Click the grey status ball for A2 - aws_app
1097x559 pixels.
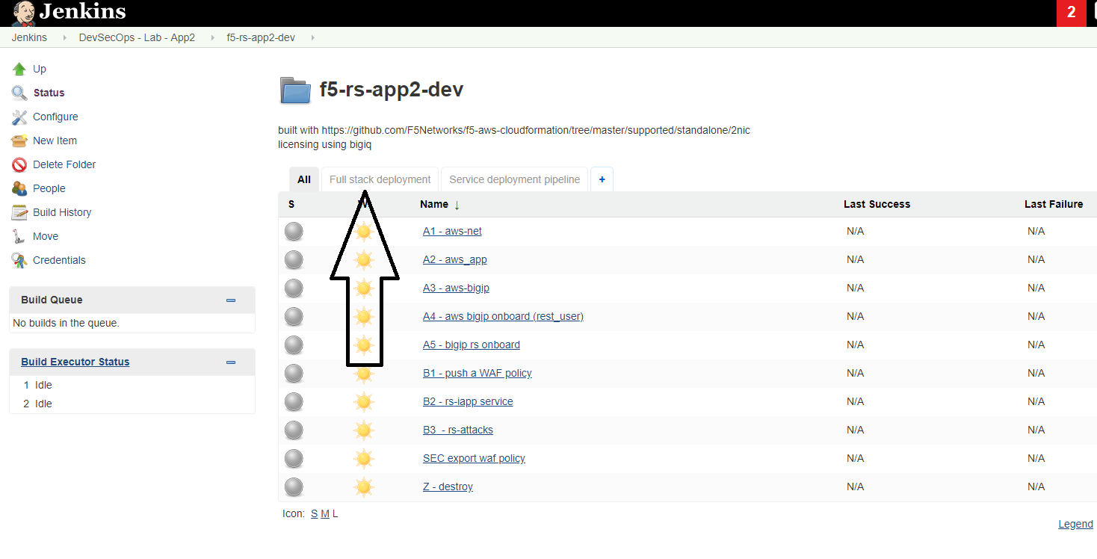(294, 259)
